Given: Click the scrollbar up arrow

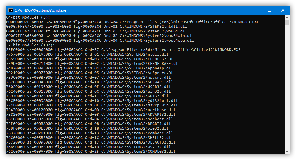Looking at the screenshot, I should [287, 17].
